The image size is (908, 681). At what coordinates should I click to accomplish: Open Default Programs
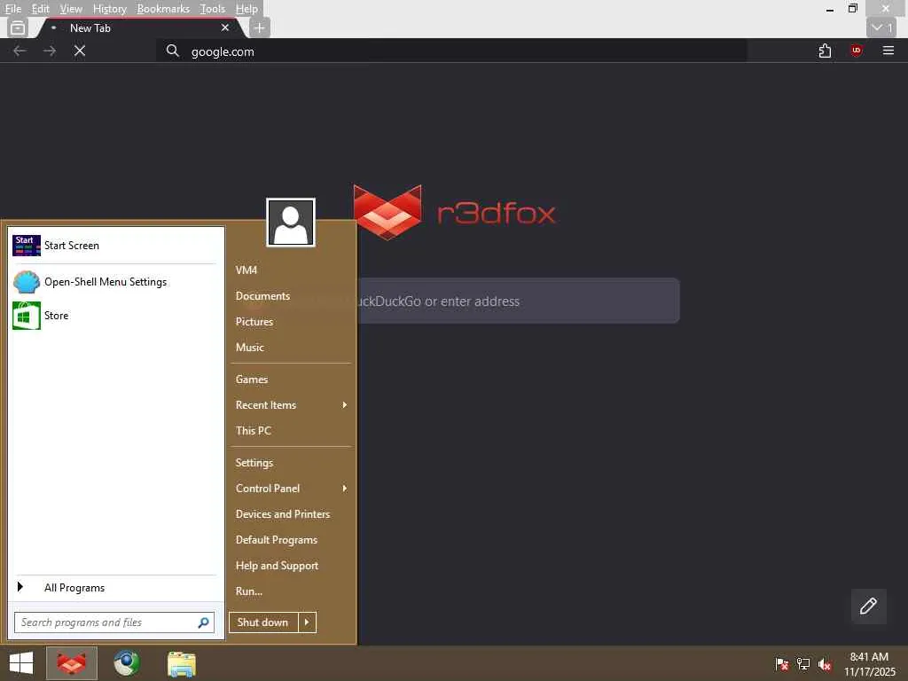291,540
